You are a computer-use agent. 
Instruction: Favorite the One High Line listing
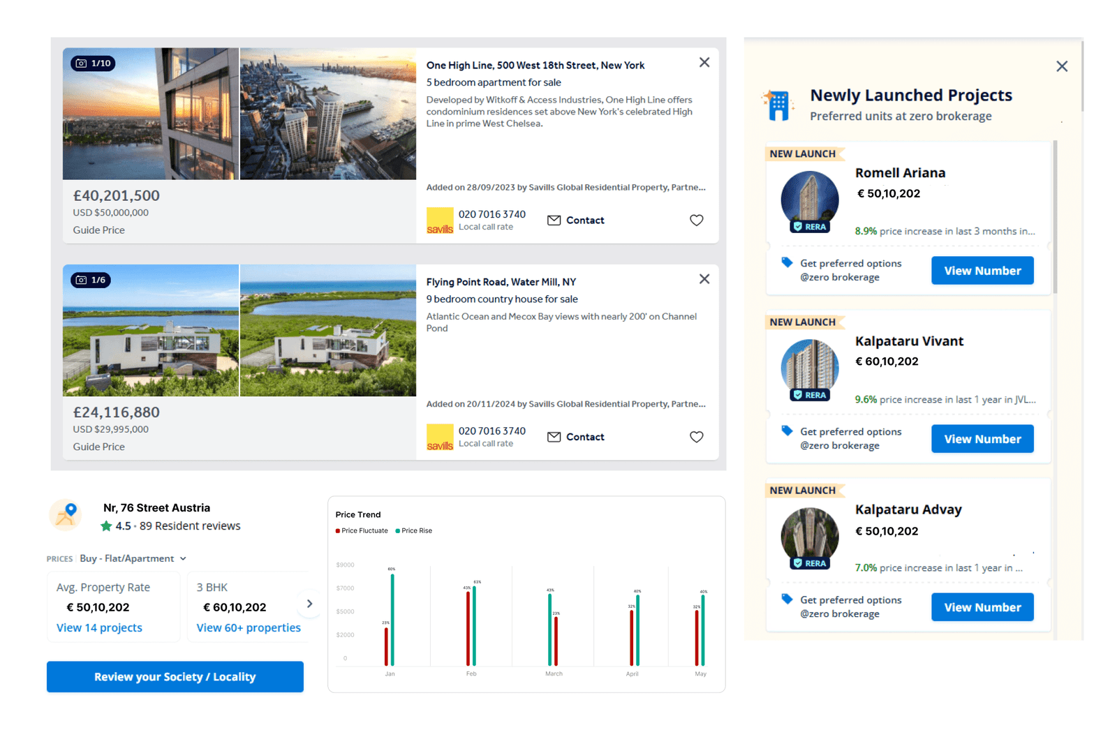[x=696, y=220]
